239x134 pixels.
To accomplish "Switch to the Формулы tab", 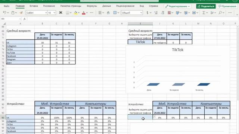I will (92, 6).
